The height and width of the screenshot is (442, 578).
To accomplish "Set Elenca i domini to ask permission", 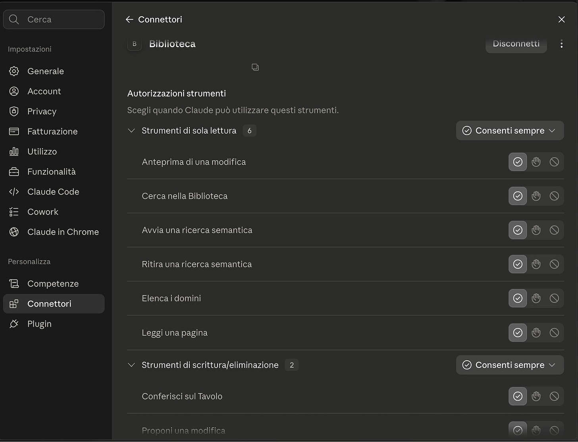I will [x=536, y=298].
